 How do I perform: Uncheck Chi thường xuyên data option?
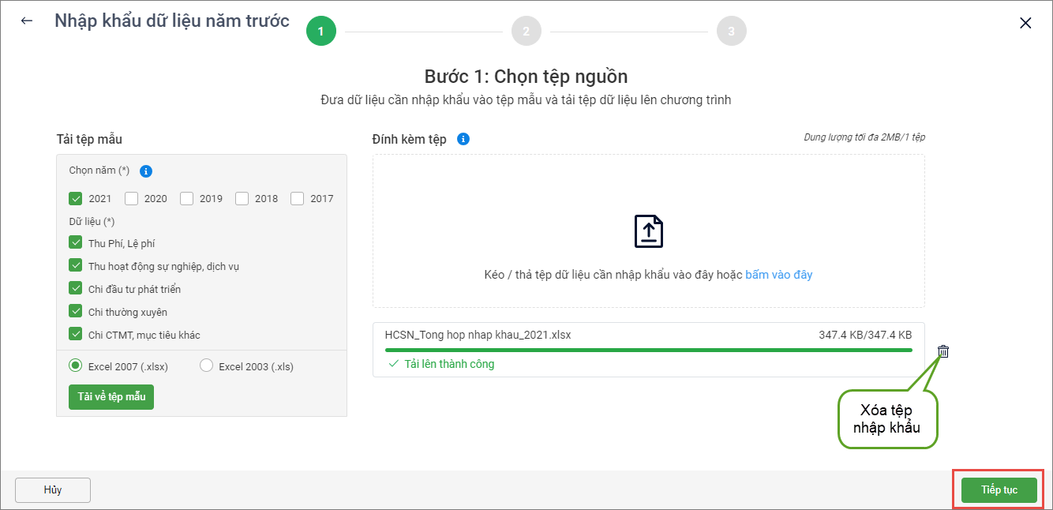pyautogui.click(x=77, y=312)
